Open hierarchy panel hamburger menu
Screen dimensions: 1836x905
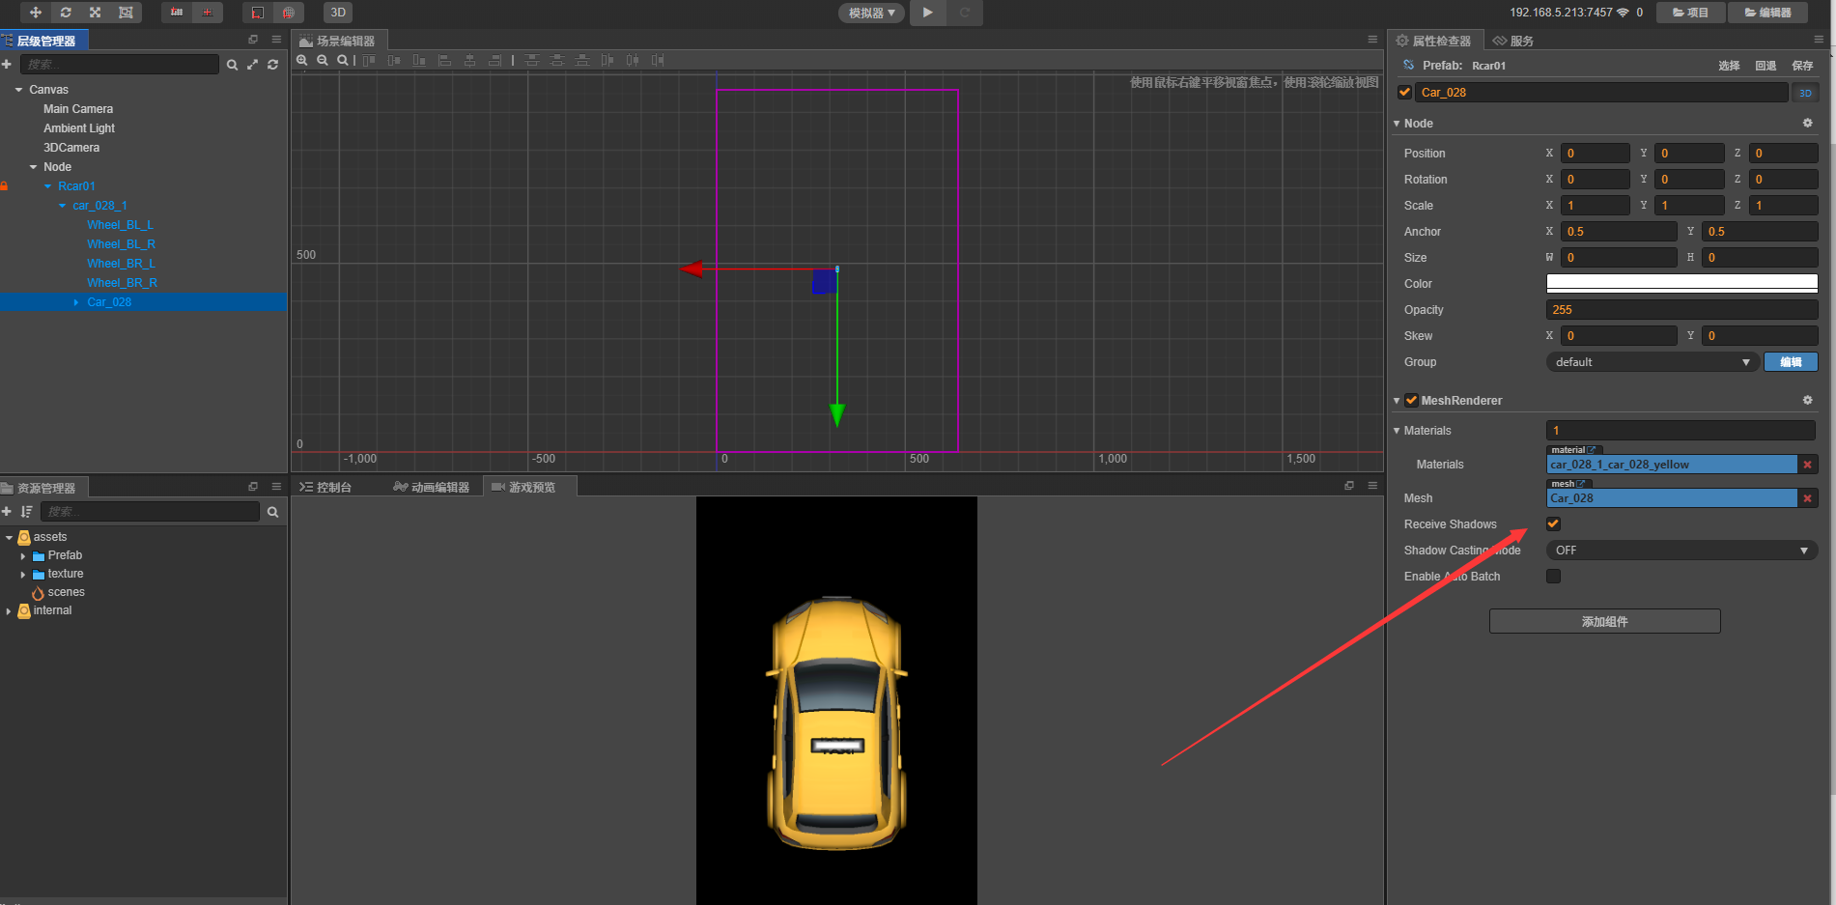(276, 40)
